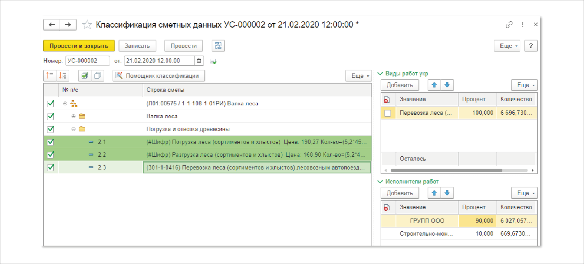The width and height of the screenshot is (584, 264).
Task: Move row up in Виды работ укр
Action: point(434,85)
